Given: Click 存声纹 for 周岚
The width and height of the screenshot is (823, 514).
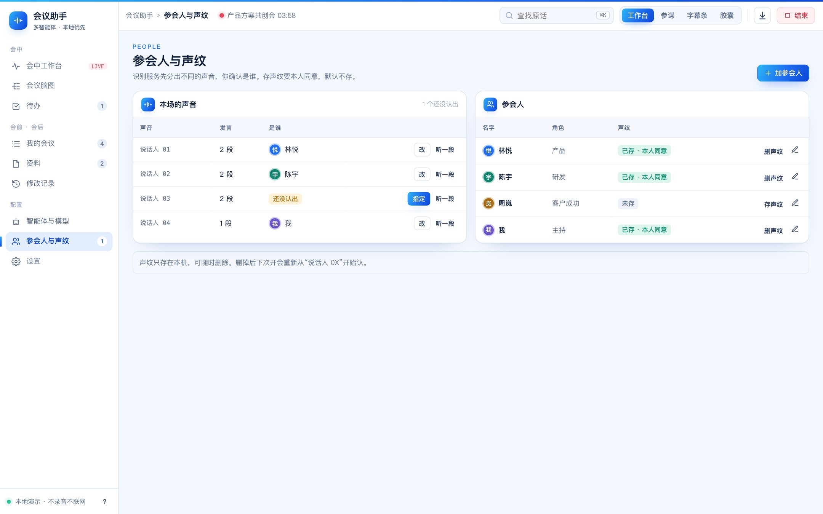Looking at the screenshot, I should point(773,204).
